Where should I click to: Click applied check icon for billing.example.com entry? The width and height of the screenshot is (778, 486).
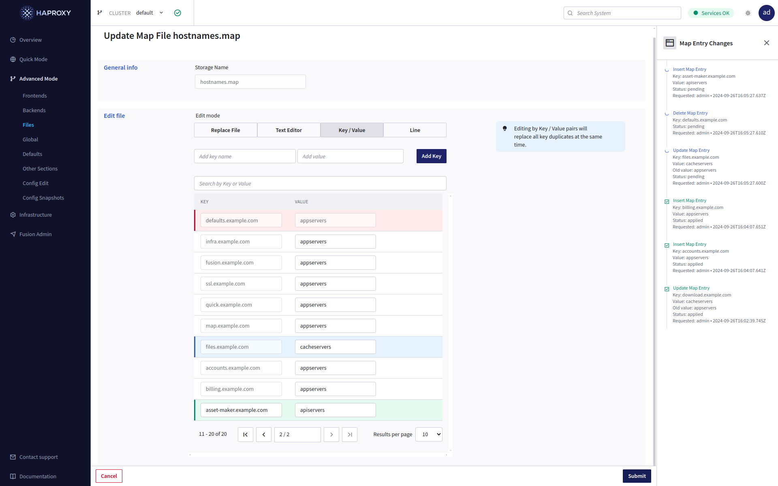pyautogui.click(x=667, y=202)
